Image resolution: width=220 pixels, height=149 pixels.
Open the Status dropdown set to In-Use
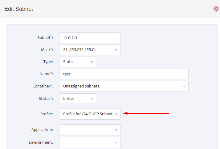[78, 99]
